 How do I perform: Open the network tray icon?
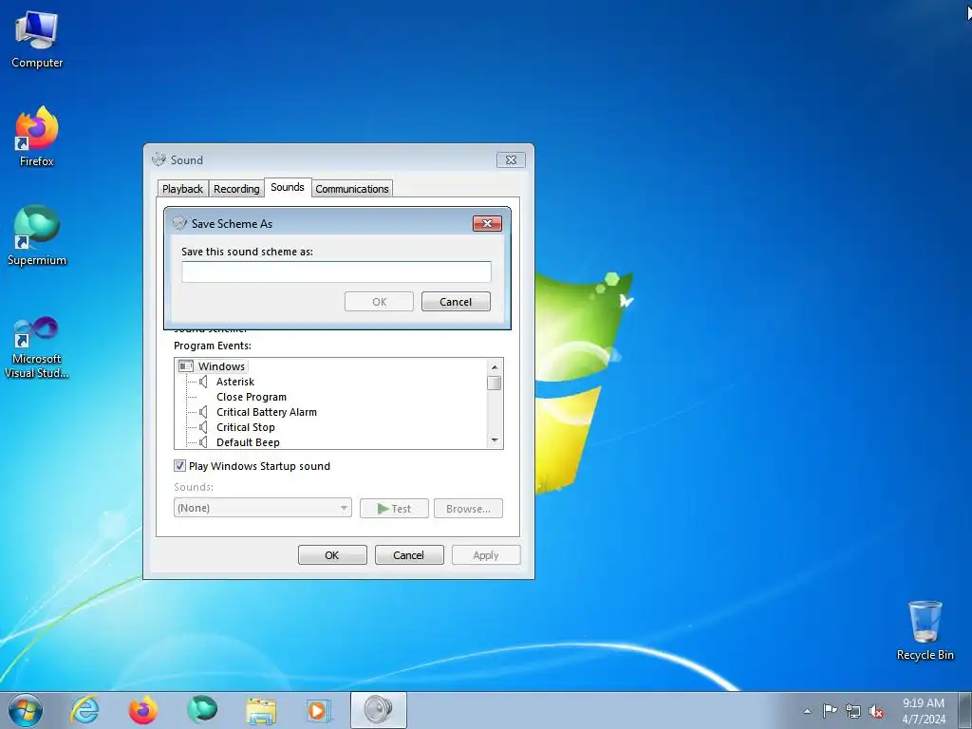(x=853, y=711)
